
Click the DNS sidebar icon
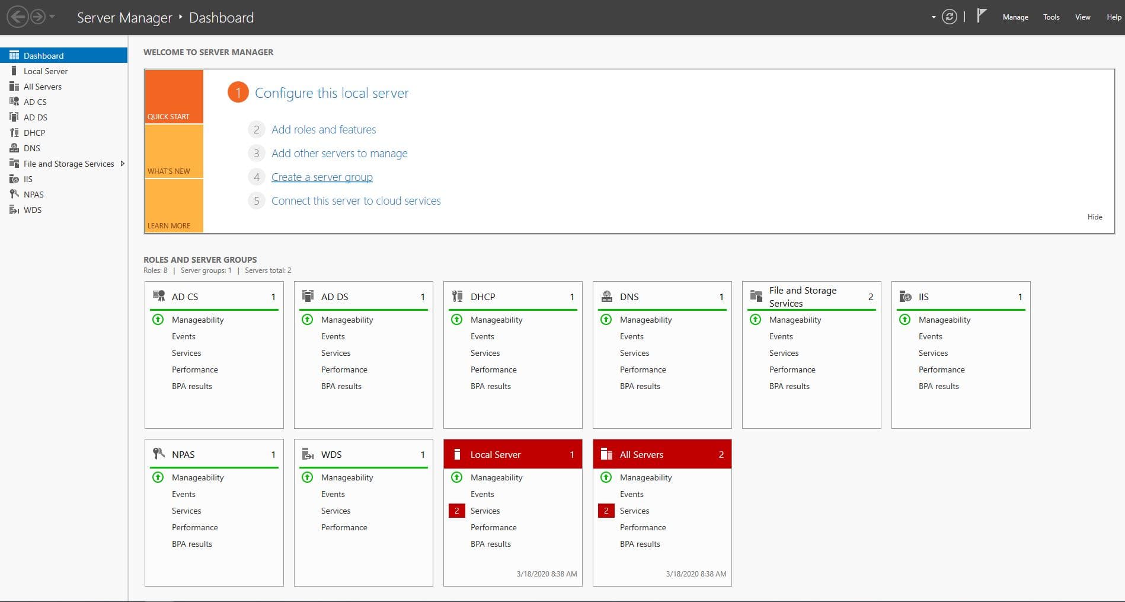[x=14, y=148]
